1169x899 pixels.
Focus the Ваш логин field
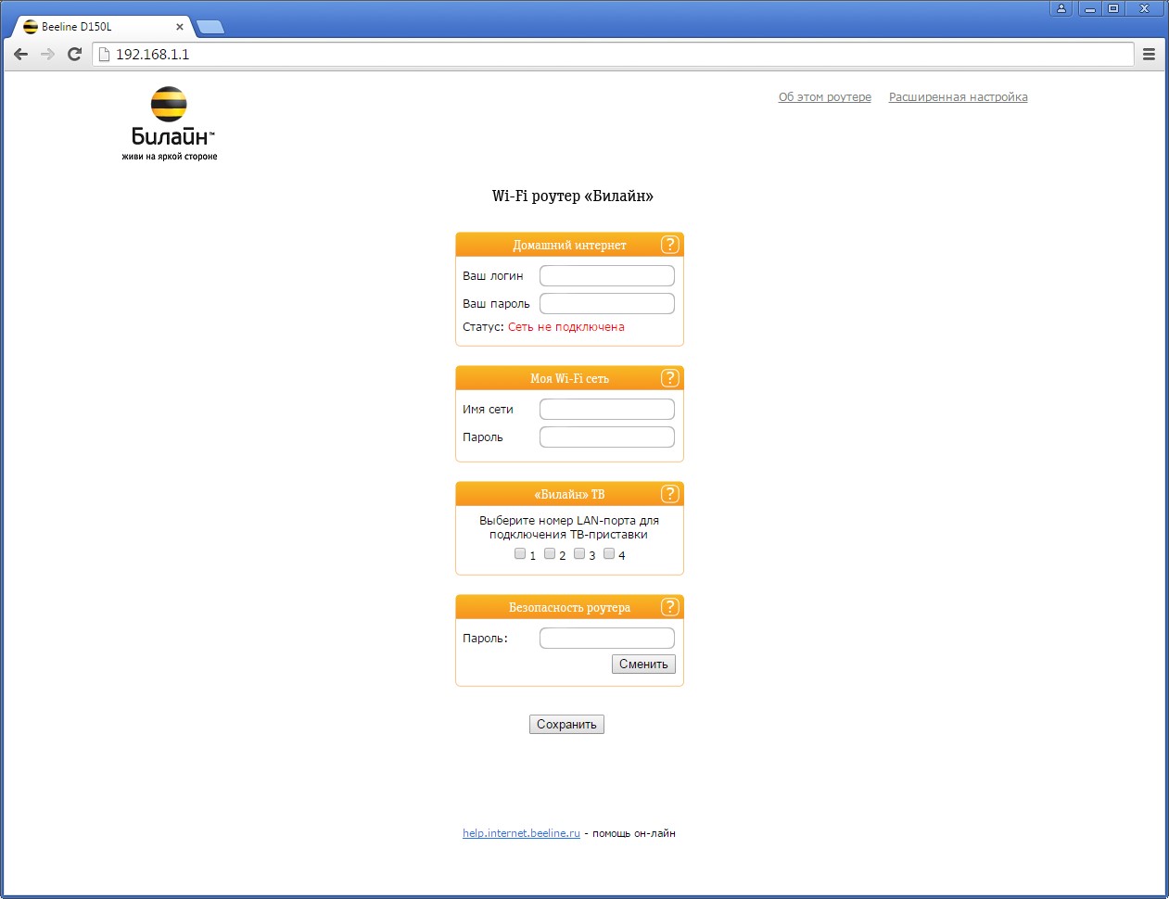tap(607, 275)
